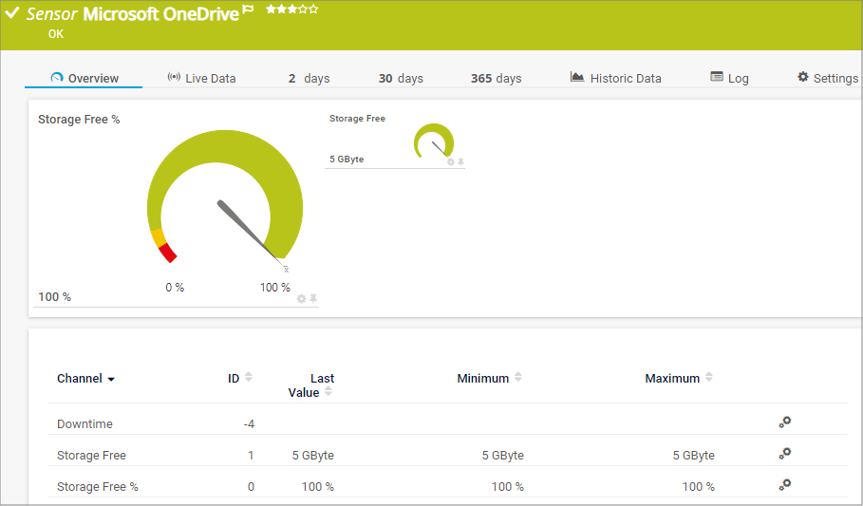Viewport: 863px width, 506px height.
Task: Click the OK status checkmark icon
Action: 12,13
